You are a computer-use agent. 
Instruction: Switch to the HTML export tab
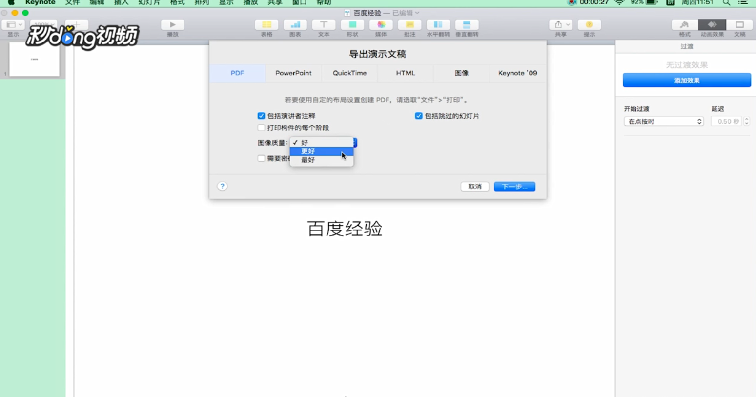pyautogui.click(x=406, y=73)
